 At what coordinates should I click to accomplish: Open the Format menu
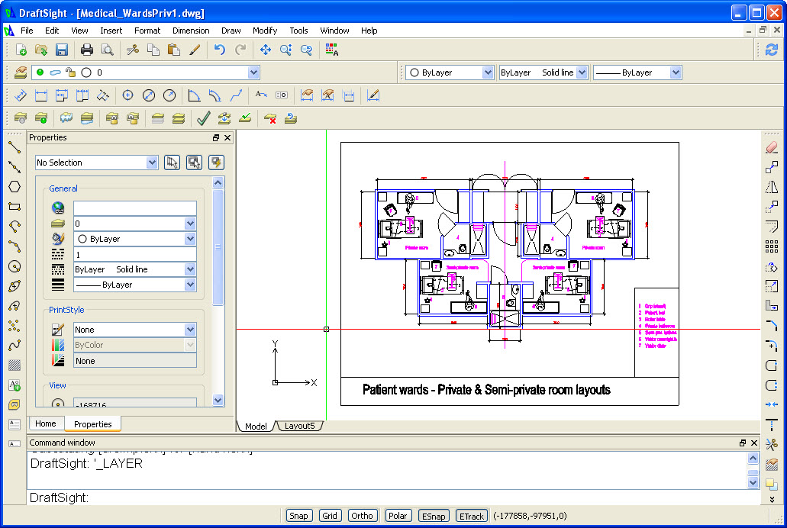[x=147, y=31]
